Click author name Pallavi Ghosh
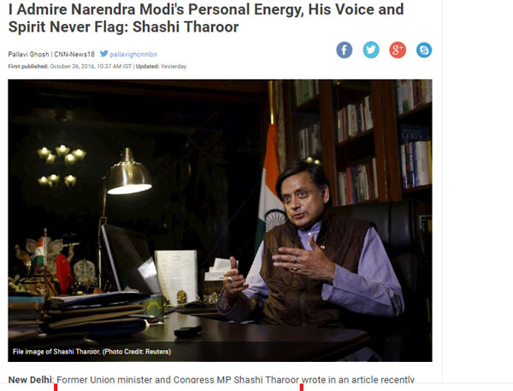 (28, 55)
